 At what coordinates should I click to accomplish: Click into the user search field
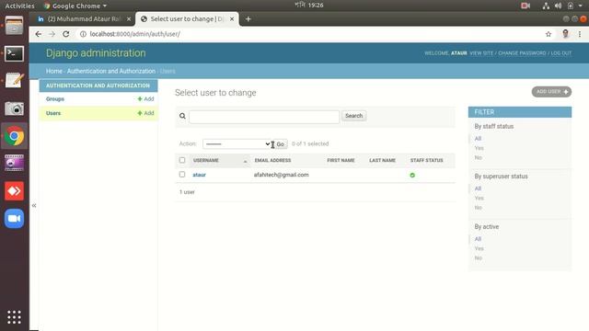(264, 117)
